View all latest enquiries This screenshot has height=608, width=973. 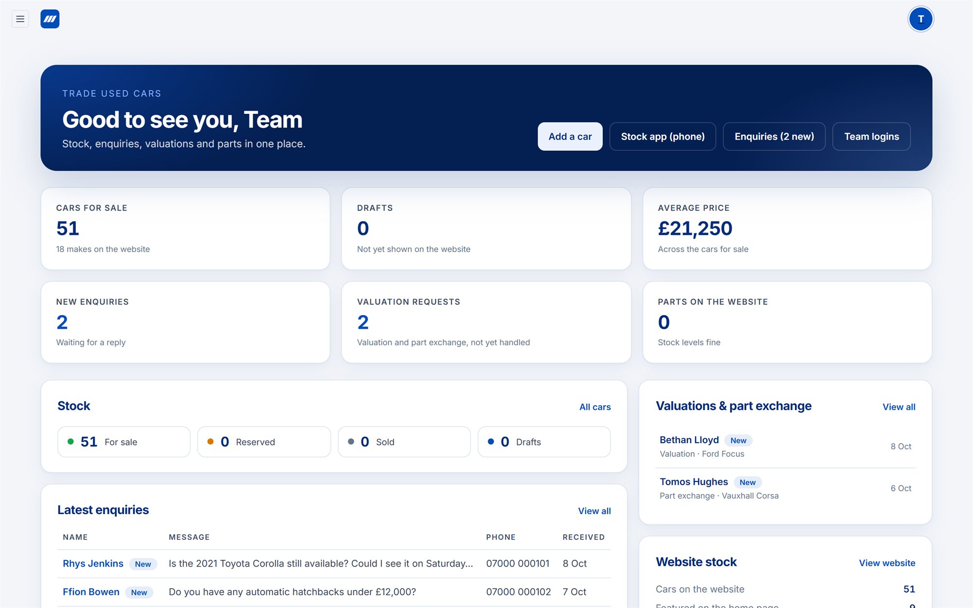point(595,511)
